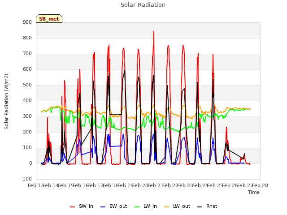
Task: Click the Solar Radiation chart title
Action: point(143,5)
